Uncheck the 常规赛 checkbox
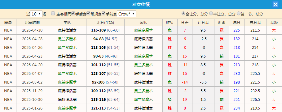This screenshot has width=282, height=112. coord(88,13)
